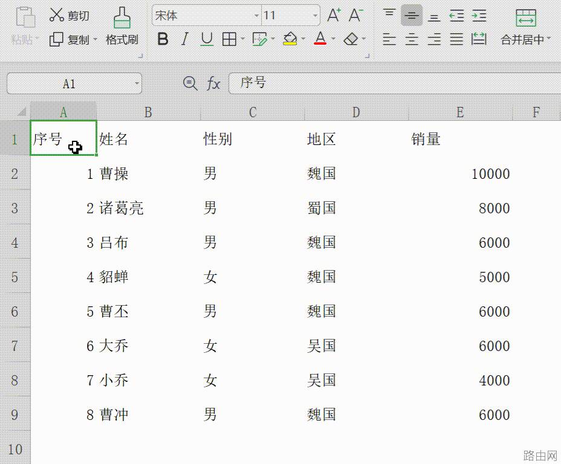The width and height of the screenshot is (561, 464).
Task: Open borders dropdown arrow
Action: coord(242,38)
